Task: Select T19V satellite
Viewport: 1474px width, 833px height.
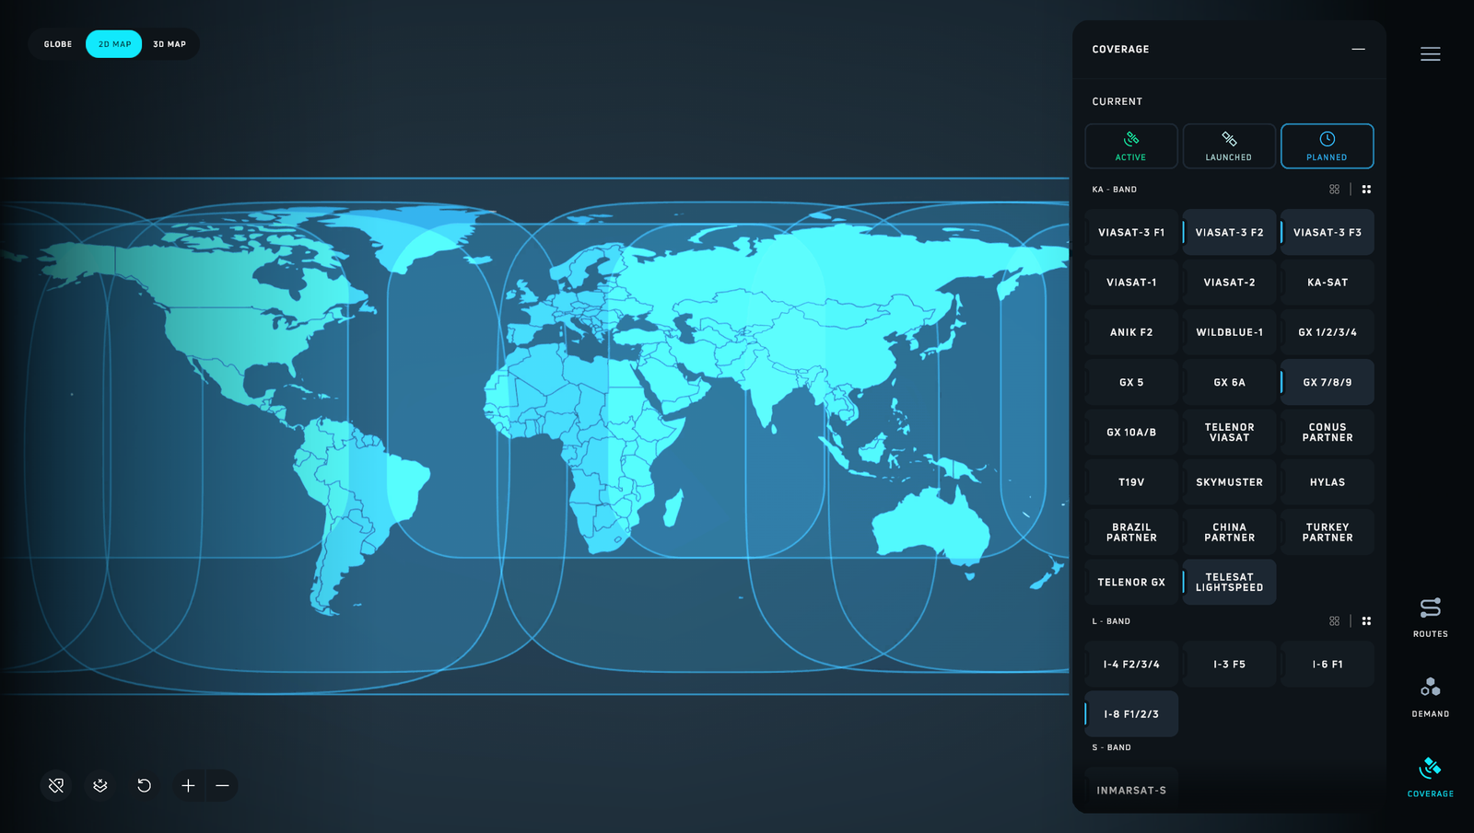Action: tap(1131, 482)
